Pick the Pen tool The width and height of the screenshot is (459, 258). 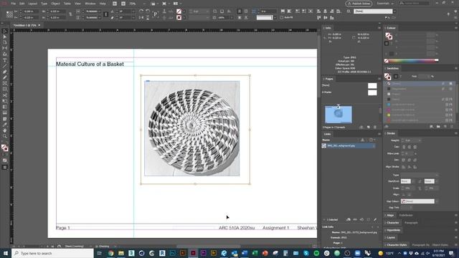(x=5, y=72)
